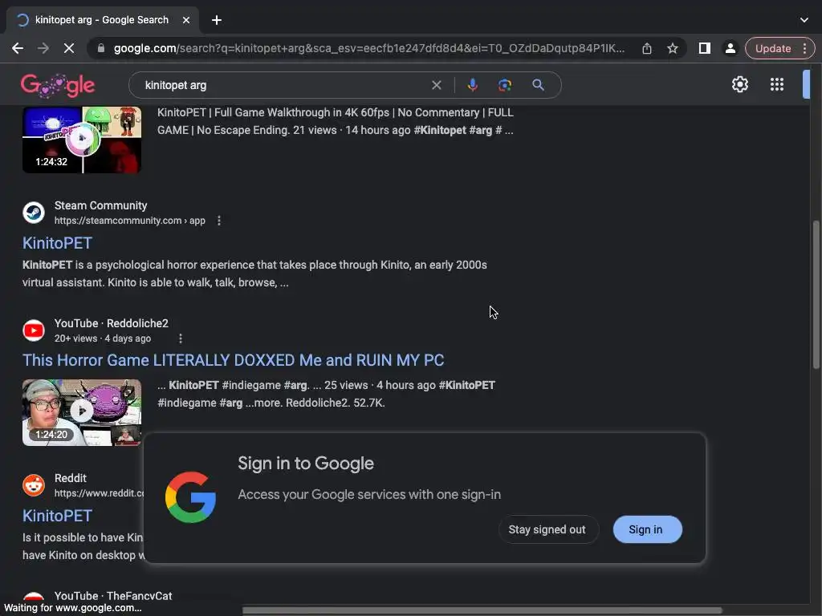
Task: Search by image with Lens icon
Action: point(504,85)
